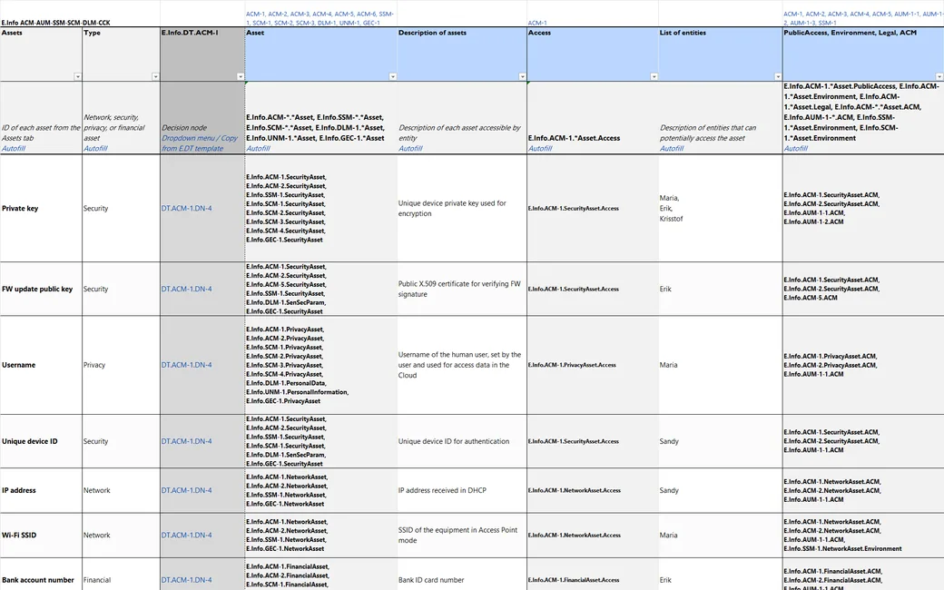The height and width of the screenshot is (590, 944).
Task: Select the 'ID of each asset from the Assets tab' cell
Action: pyautogui.click(x=41, y=118)
